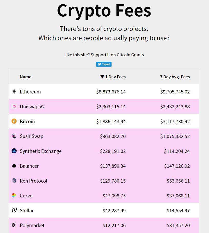Click Bitcoin's 1 day fees value

coord(111,121)
